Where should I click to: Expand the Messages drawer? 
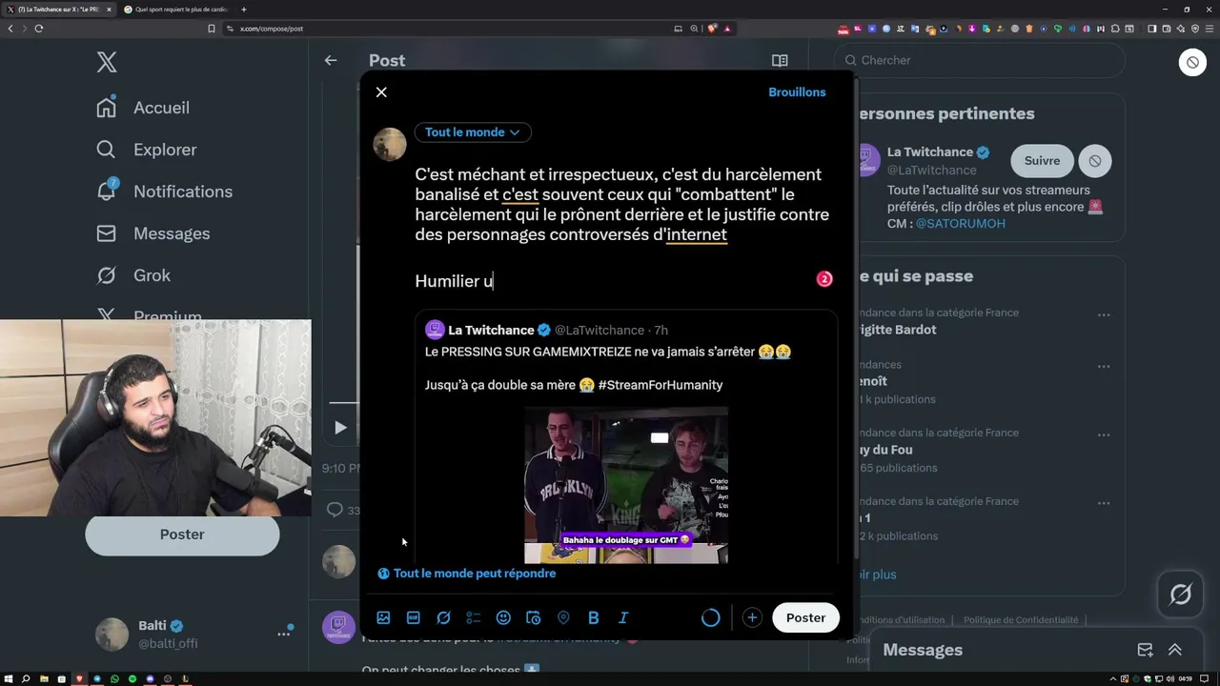(x=1175, y=650)
